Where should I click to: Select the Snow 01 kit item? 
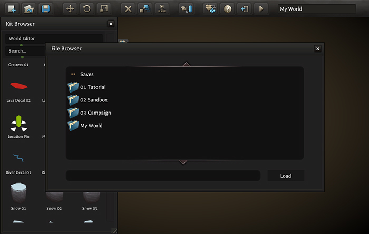18,197
